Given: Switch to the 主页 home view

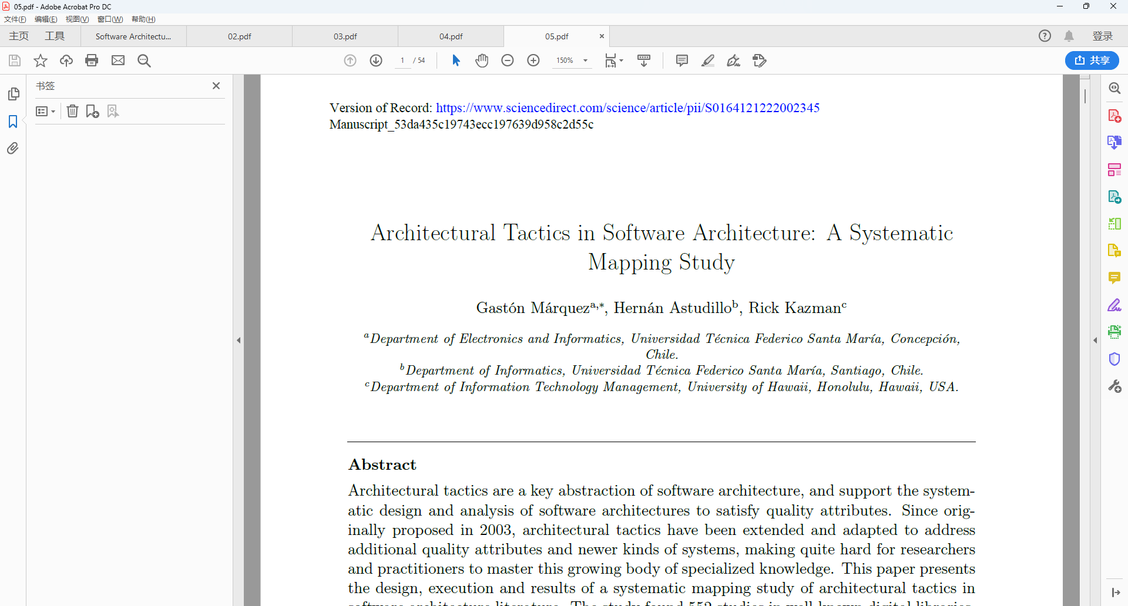Looking at the screenshot, I should (19, 36).
